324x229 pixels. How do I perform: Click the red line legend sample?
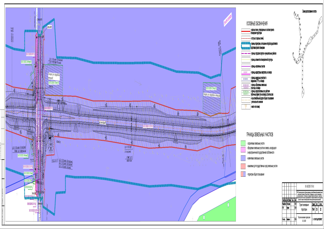(x=246, y=32)
